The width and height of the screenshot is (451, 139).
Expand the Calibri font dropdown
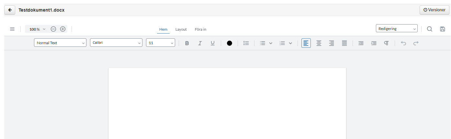click(116, 43)
